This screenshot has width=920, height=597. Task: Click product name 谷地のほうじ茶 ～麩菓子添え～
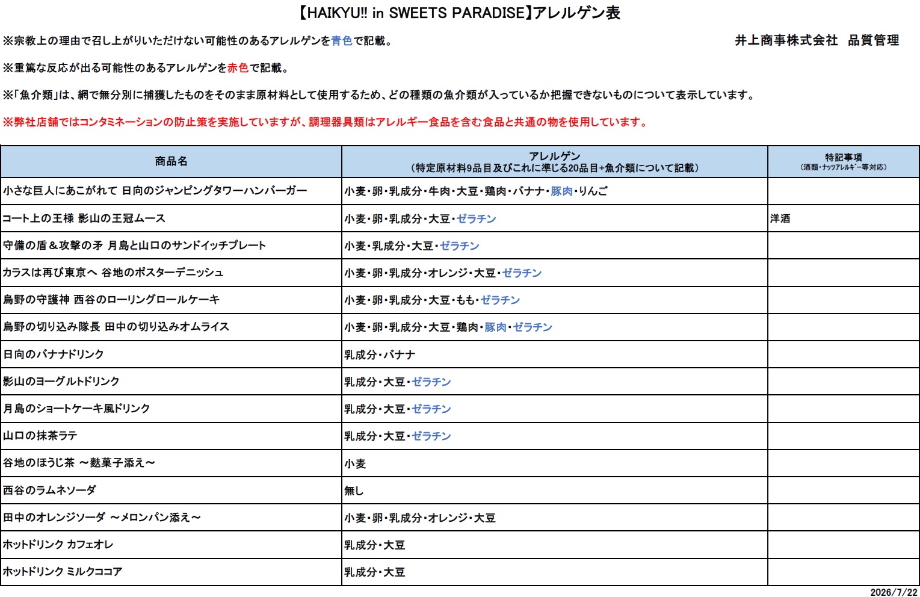[x=79, y=462]
